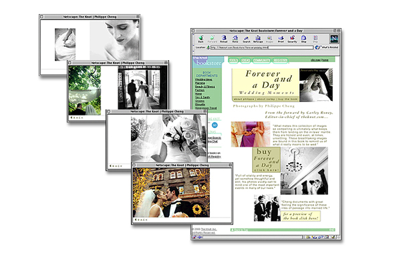Click the small draped fabric photo
This screenshot has width=411, height=259.
65,45
